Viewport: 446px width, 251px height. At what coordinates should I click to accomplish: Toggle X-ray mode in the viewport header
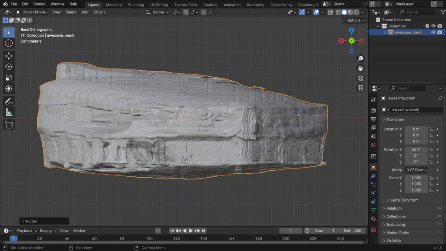(330, 12)
